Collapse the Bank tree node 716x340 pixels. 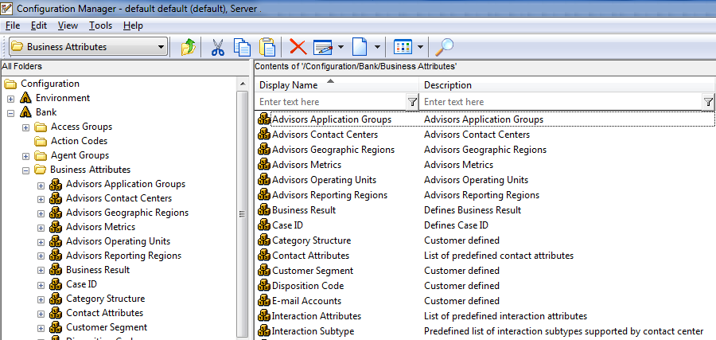[x=11, y=112]
